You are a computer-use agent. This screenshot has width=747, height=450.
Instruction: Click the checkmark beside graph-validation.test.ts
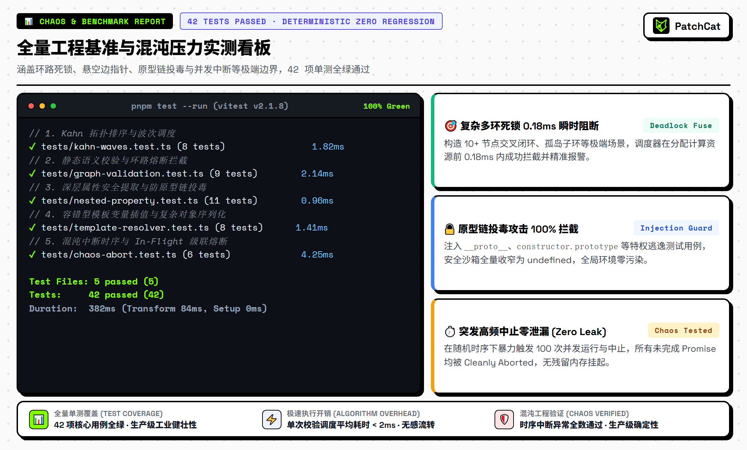click(33, 173)
